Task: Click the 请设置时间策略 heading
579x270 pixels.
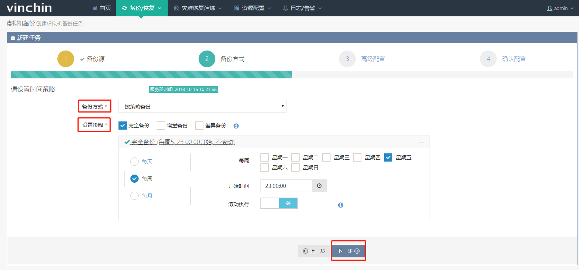Action: pos(33,90)
